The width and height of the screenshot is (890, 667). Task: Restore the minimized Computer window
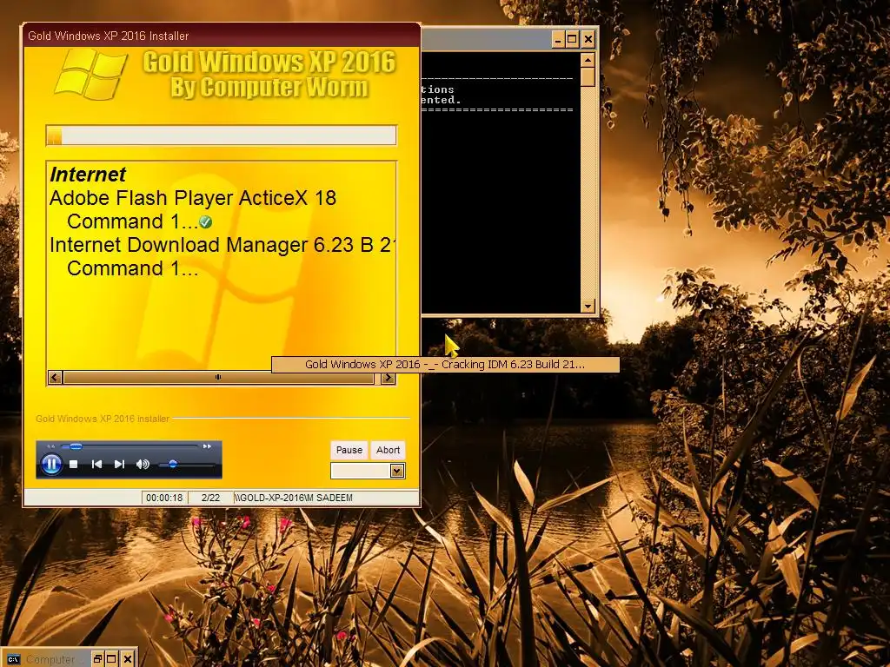coord(97,659)
